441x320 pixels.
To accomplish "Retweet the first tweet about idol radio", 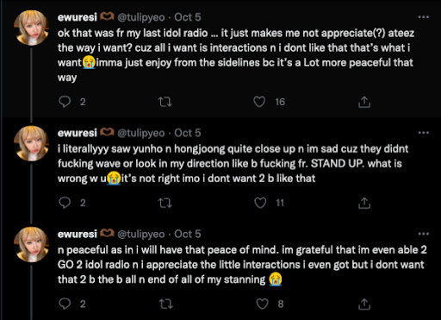I will [165, 102].
